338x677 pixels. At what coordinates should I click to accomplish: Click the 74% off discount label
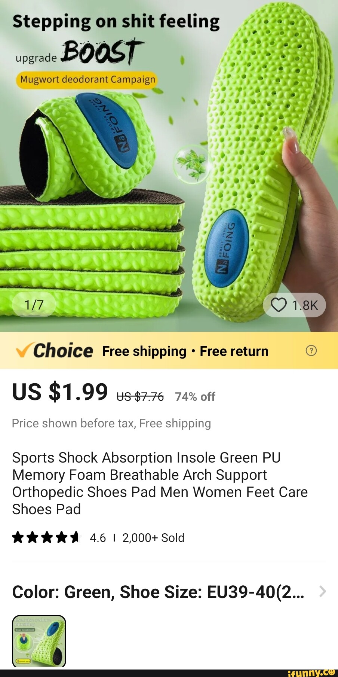(x=195, y=397)
